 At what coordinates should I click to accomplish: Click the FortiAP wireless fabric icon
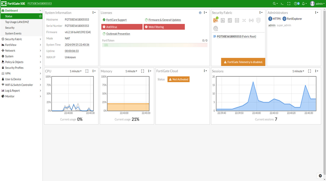251,20
